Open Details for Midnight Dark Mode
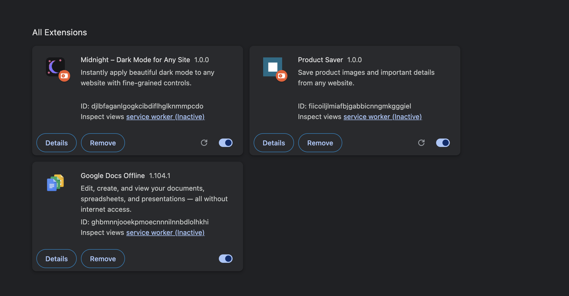 [x=56, y=143]
